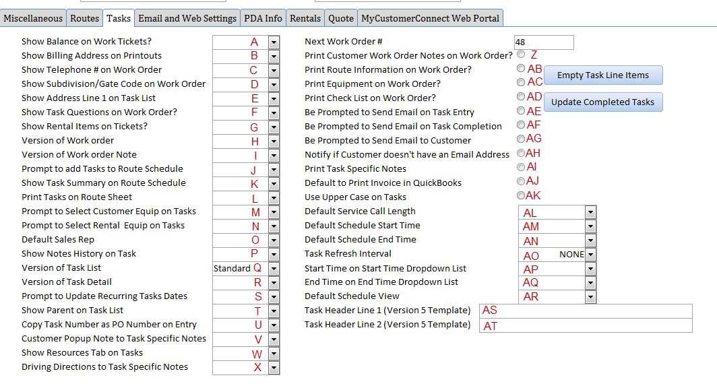Open Default Schedule End Time dropdown
717x390 pixels.
coord(591,241)
